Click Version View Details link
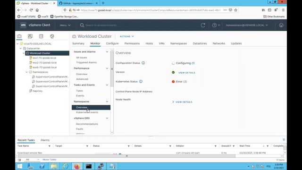 187,73
